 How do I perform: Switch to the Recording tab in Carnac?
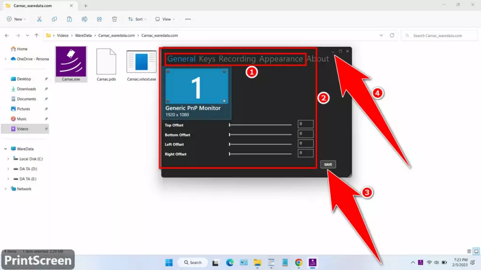237,59
